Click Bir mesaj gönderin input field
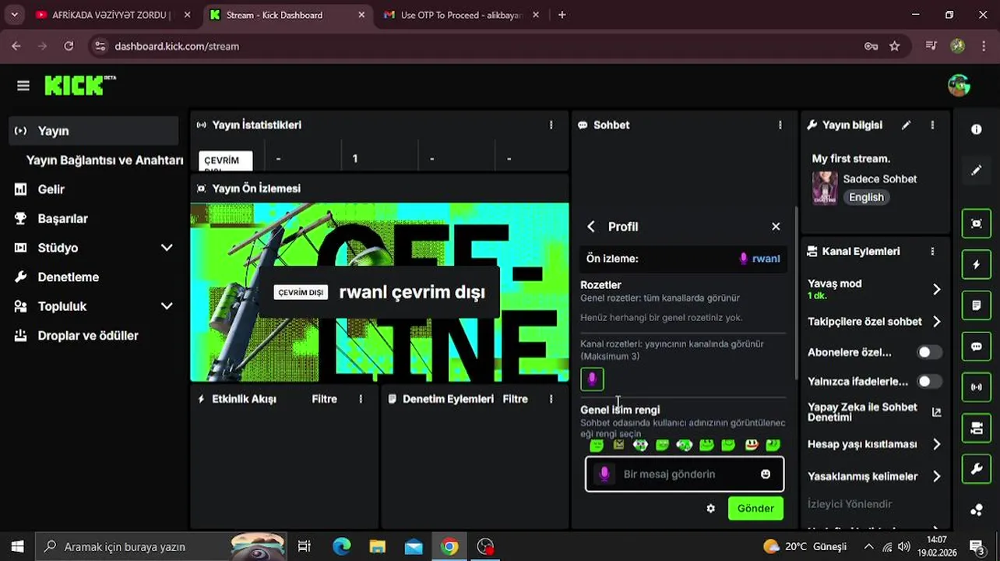The image size is (1000, 561). (x=685, y=474)
